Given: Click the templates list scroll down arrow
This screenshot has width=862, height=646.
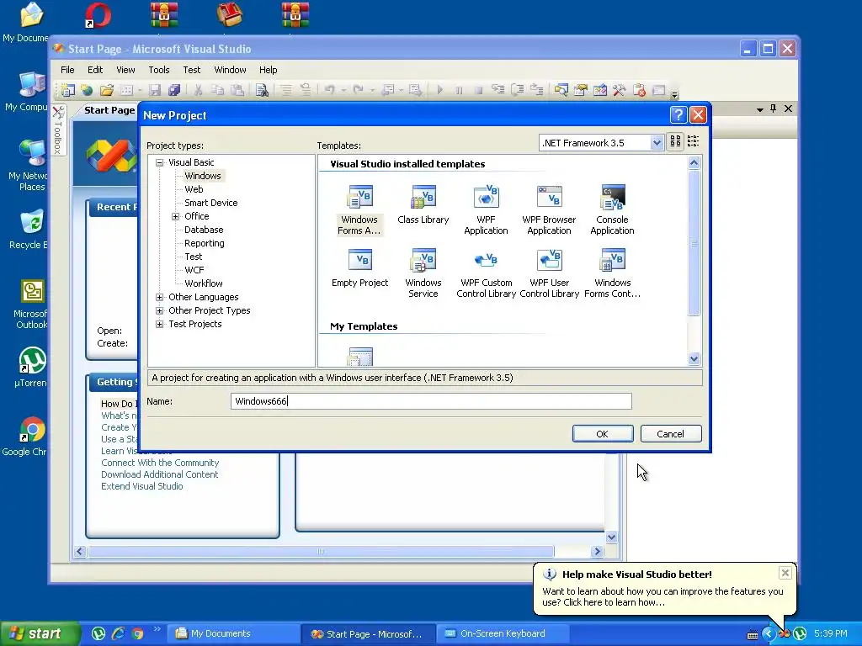Looking at the screenshot, I should (694, 358).
